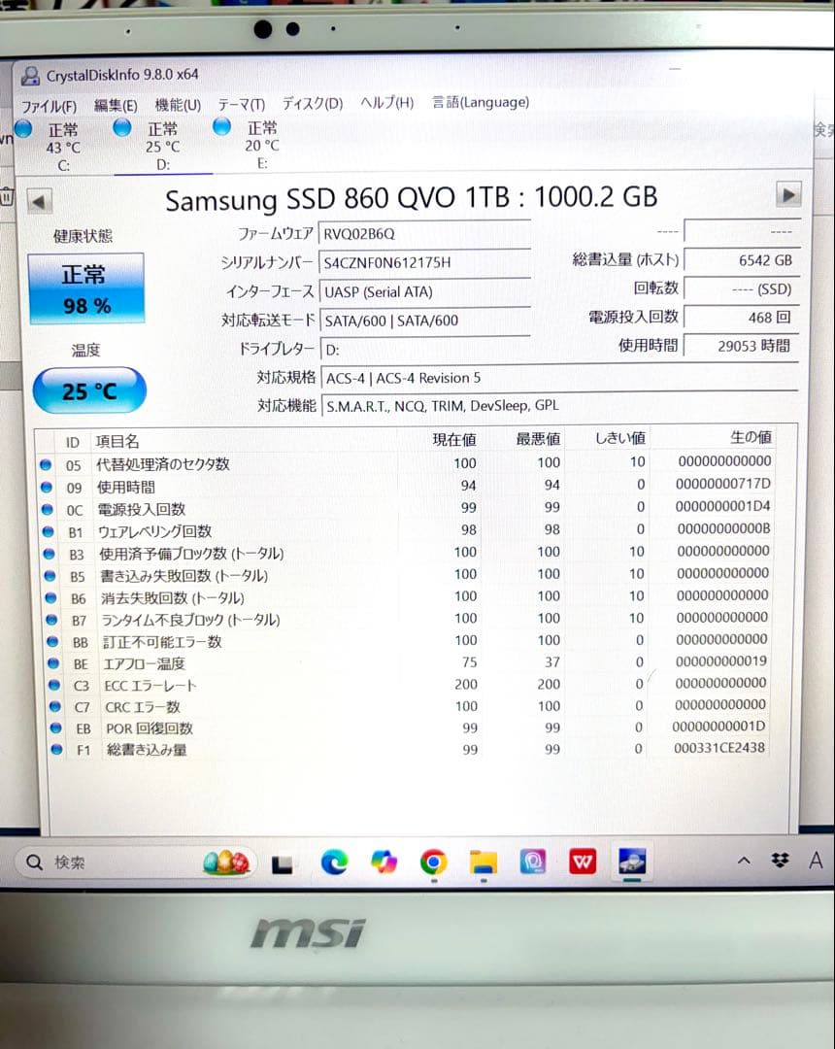Click status dot for attribute B7 row
Screen dimensions: 835x1049
click(51, 620)
